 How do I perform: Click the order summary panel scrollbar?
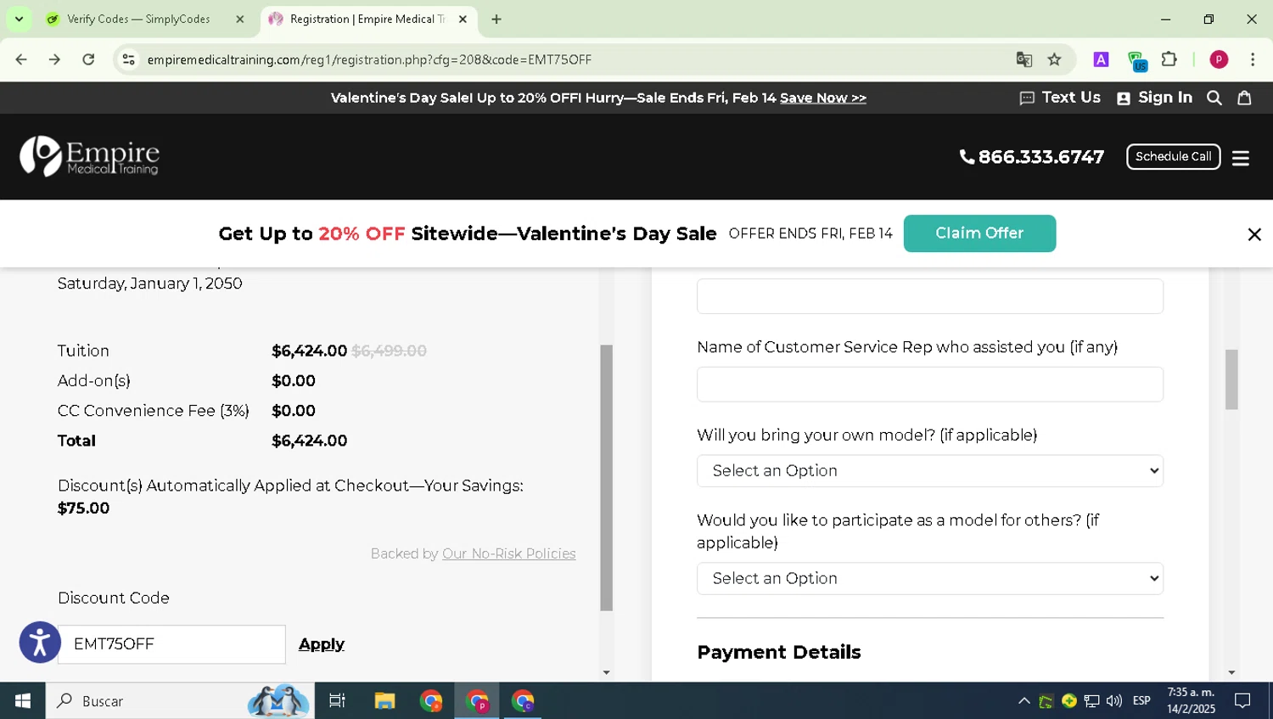pos(606,478)
